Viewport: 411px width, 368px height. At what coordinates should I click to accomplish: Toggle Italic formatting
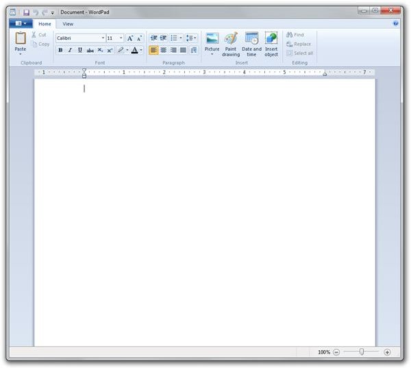[x=70, y=50]
